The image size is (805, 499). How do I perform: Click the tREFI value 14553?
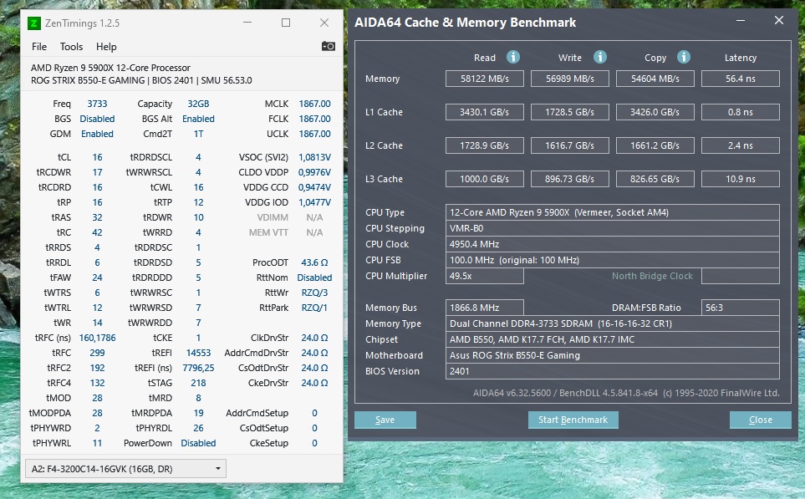(x=198, y=353)
